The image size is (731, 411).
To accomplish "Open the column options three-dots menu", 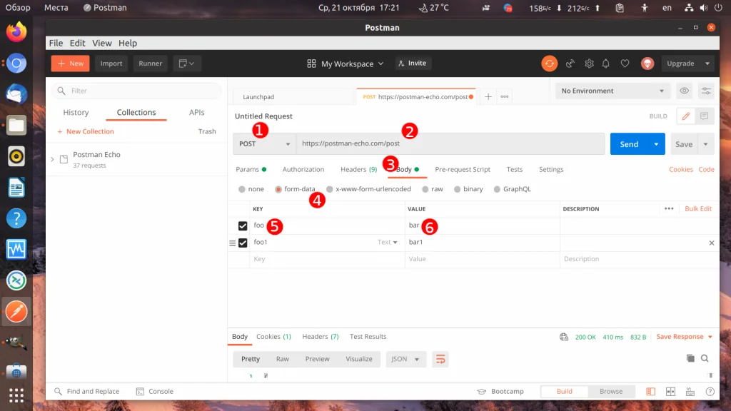I will [669, 209].
